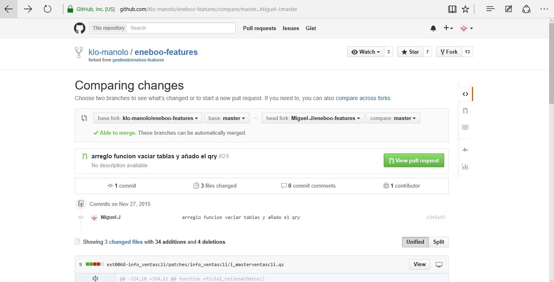The image size is (554, 282).
Task: Click the 3 files changed tab
Action: click(x=215, y=186)
